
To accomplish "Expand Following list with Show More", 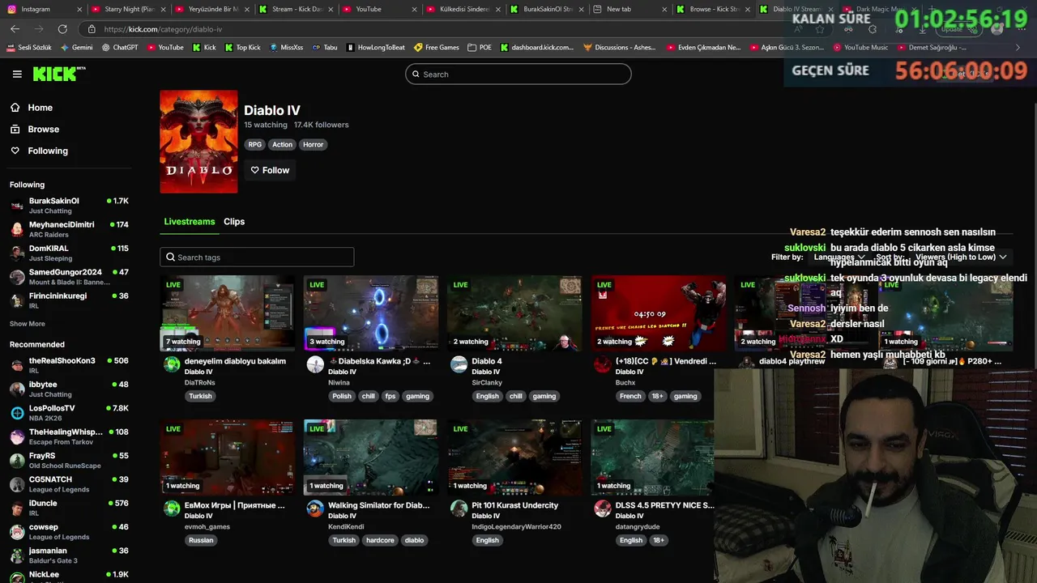I will point(28,324).
